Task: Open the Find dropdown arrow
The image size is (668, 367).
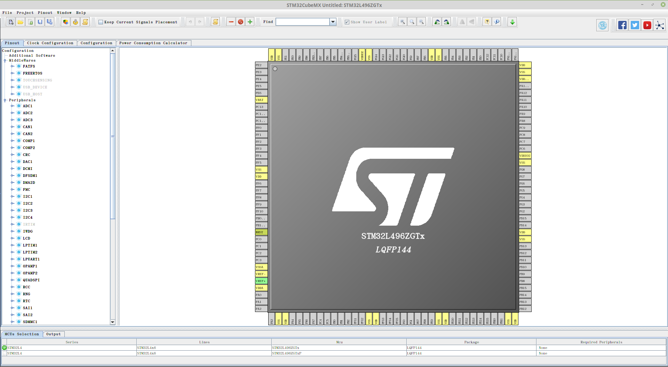Action: (x=333, y=22)
